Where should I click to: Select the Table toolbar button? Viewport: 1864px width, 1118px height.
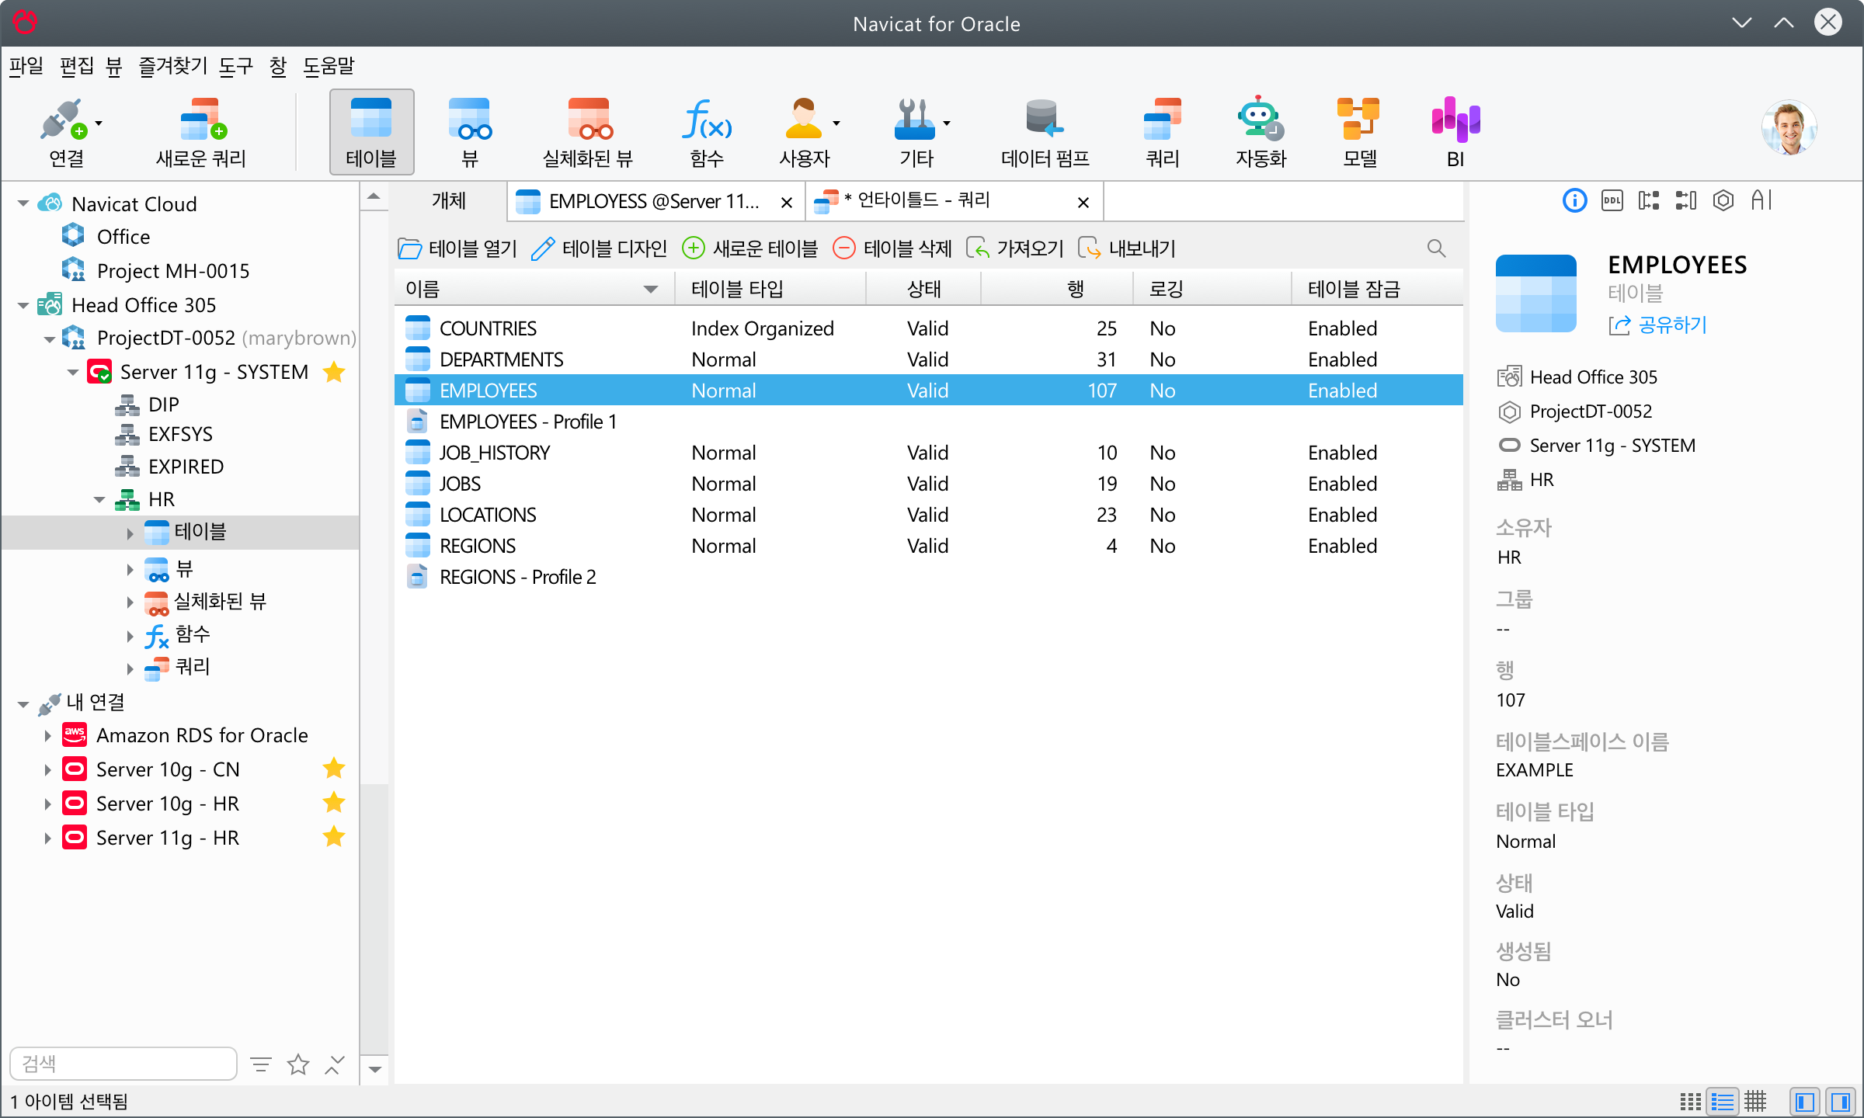click(371, 134)
